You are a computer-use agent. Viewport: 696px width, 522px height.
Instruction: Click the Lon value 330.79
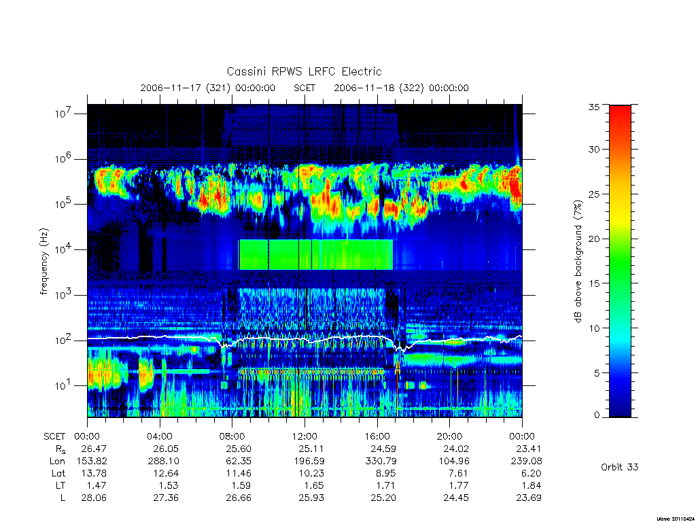point(381,462)
